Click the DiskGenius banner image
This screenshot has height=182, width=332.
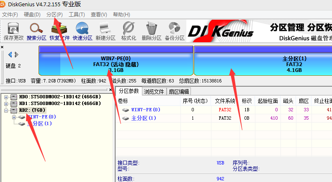[x=259, y=31]
